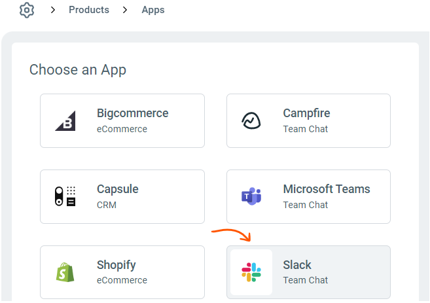
Task: Select Apps in the breadcrumb
Action: 153,10
